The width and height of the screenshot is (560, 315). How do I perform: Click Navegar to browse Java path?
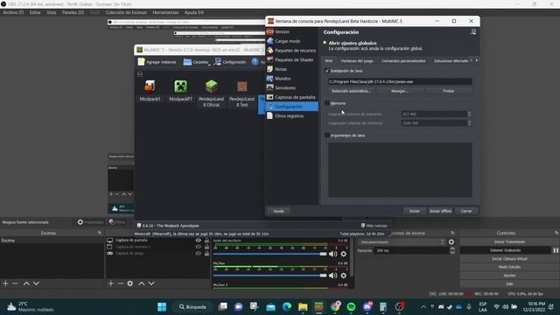click(400, 91)
